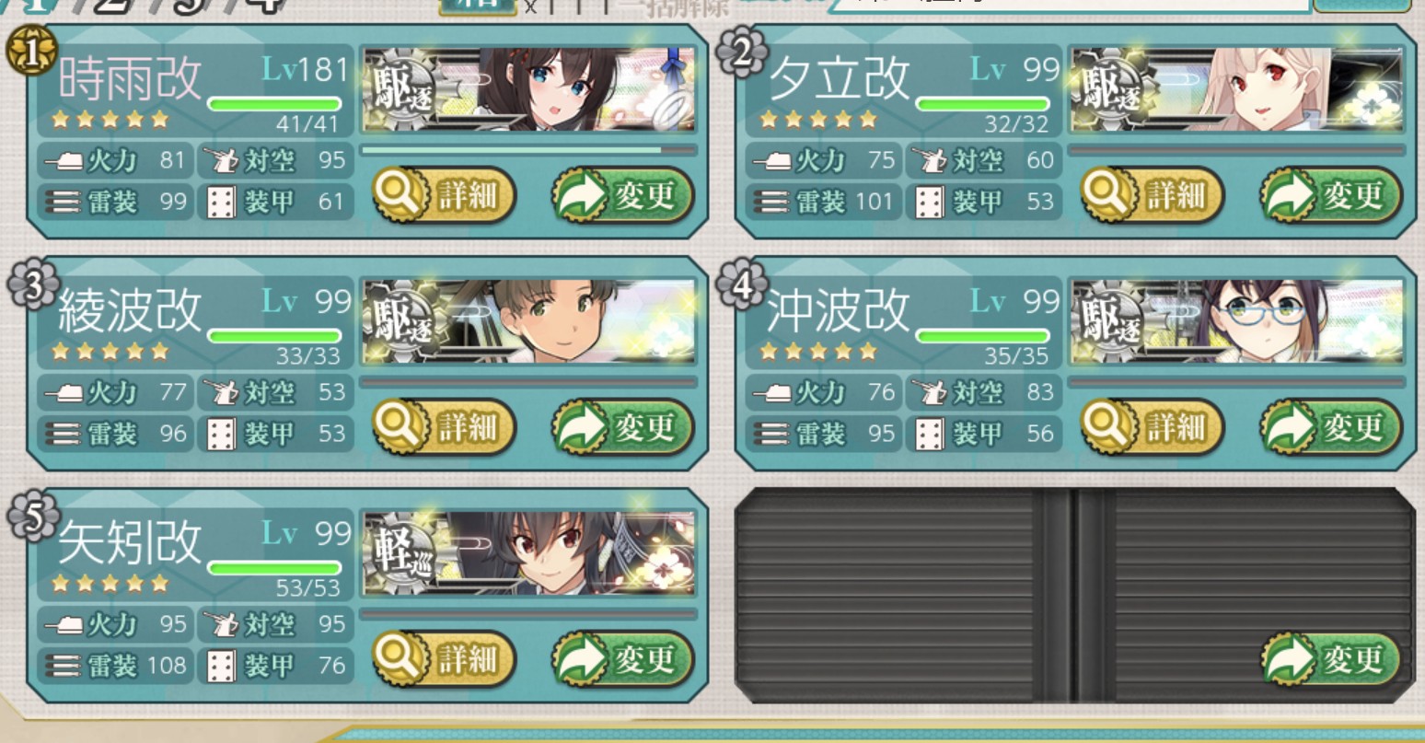Click flagship slot 1 gold badge

32,53
